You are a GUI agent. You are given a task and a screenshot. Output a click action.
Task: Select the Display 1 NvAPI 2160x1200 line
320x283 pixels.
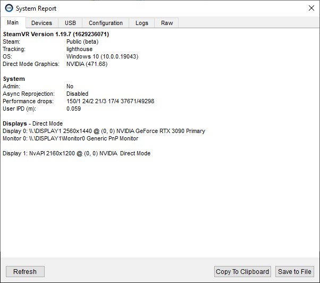77,153
